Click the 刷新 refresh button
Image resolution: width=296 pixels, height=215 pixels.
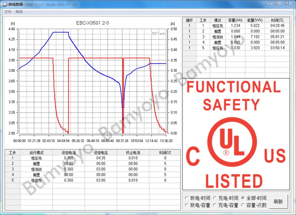[x=278, y=202]
